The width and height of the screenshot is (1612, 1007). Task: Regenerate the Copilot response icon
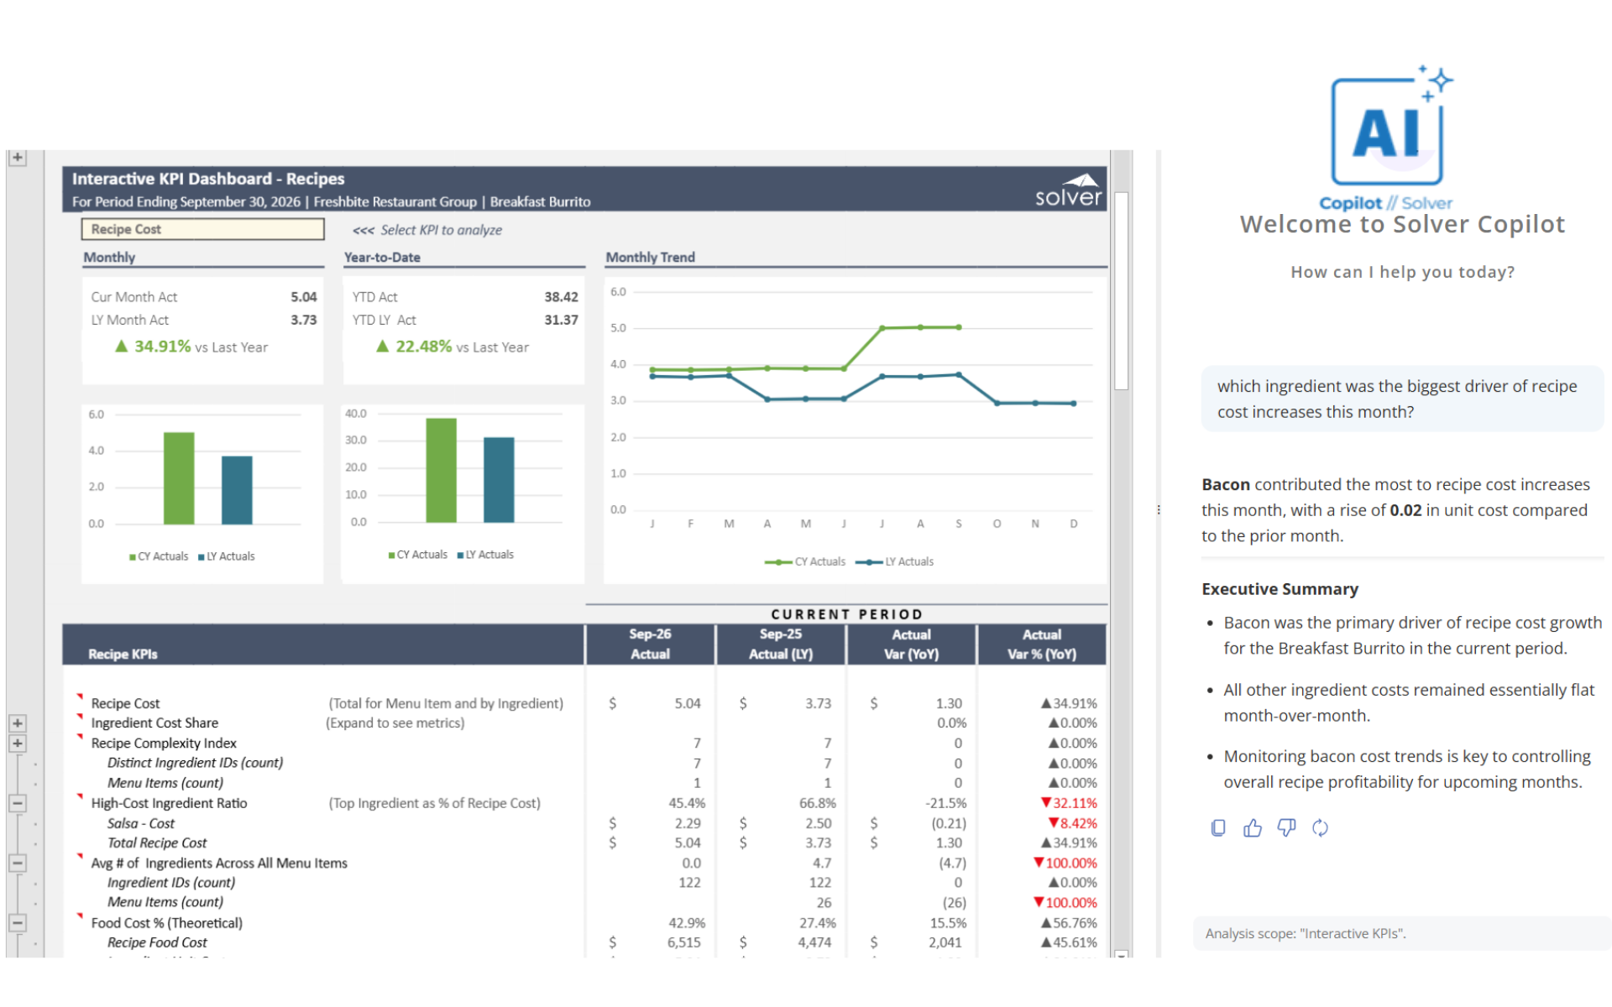click(x=1321, y=828)
